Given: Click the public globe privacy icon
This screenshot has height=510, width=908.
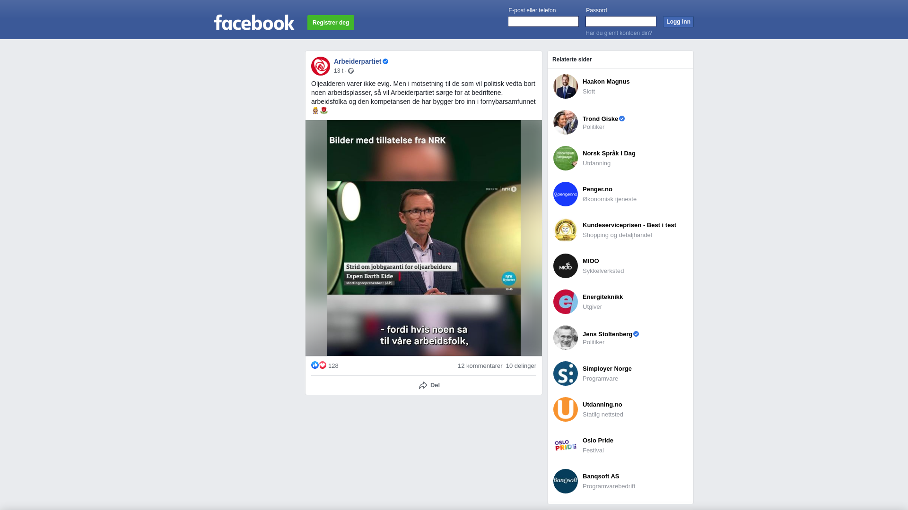Looking at the screenshot, I should 351,71.
